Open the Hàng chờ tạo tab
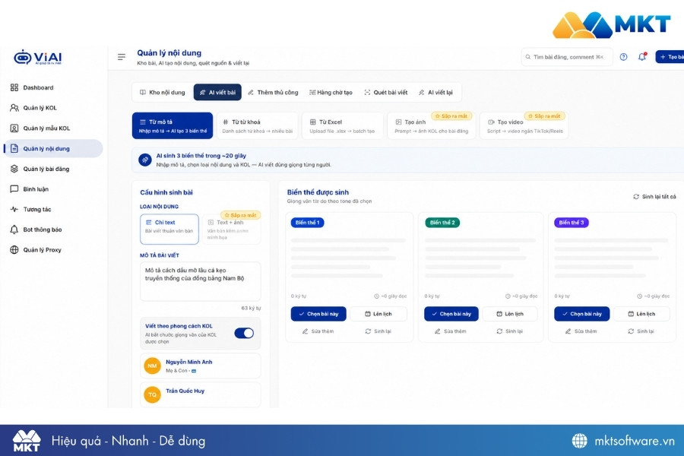This screenshot has height=456, width=684. pos(331,93)
